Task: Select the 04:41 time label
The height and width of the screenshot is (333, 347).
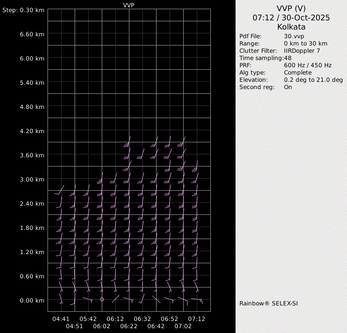Action: (61, 319)
